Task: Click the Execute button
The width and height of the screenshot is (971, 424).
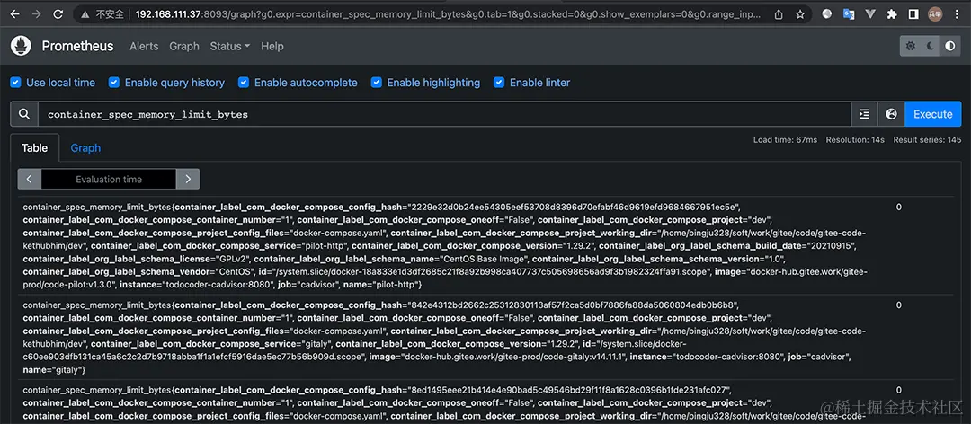Action: (932, 114)
